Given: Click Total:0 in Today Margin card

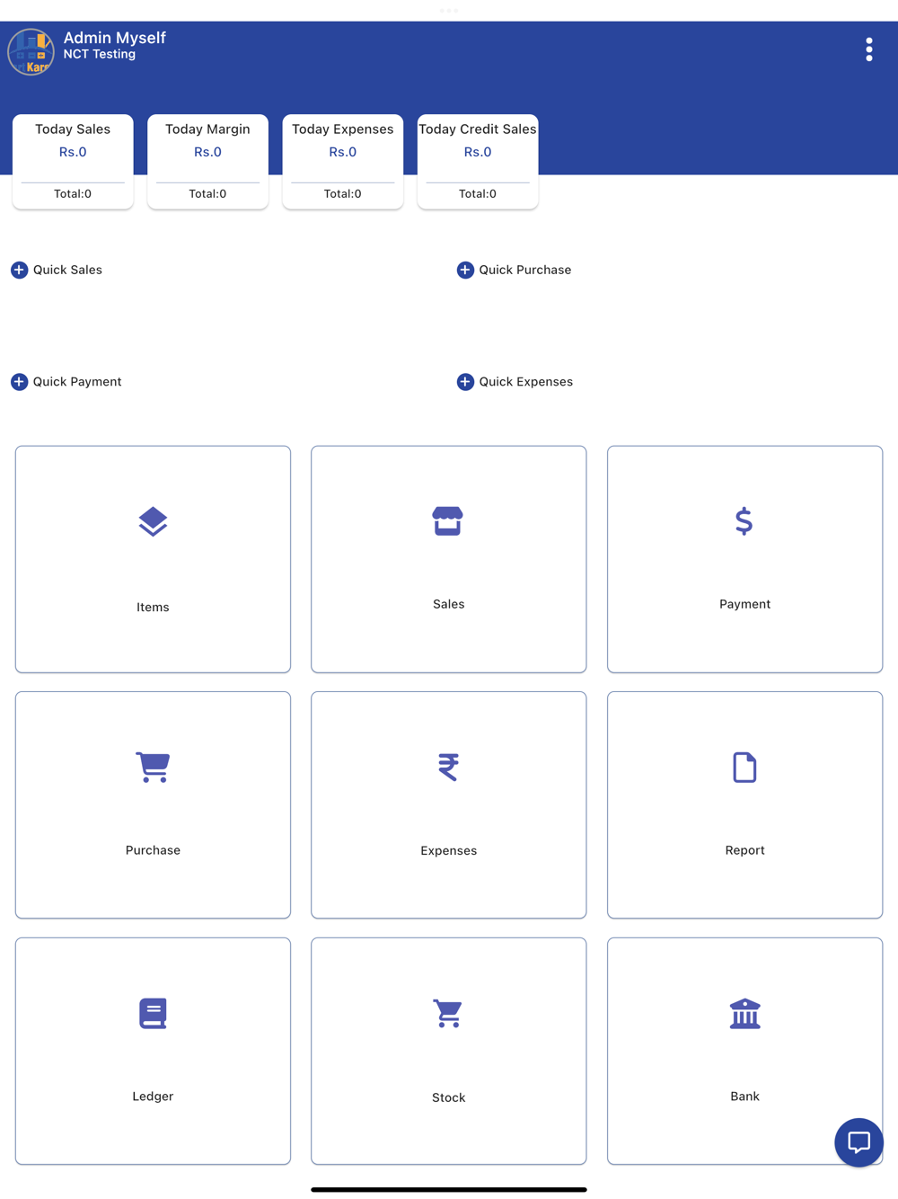Looking at the screenshot, I should (x=207, y=194).
